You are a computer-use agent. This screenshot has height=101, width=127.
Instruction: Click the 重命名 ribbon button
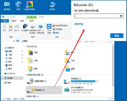[17, 28]
